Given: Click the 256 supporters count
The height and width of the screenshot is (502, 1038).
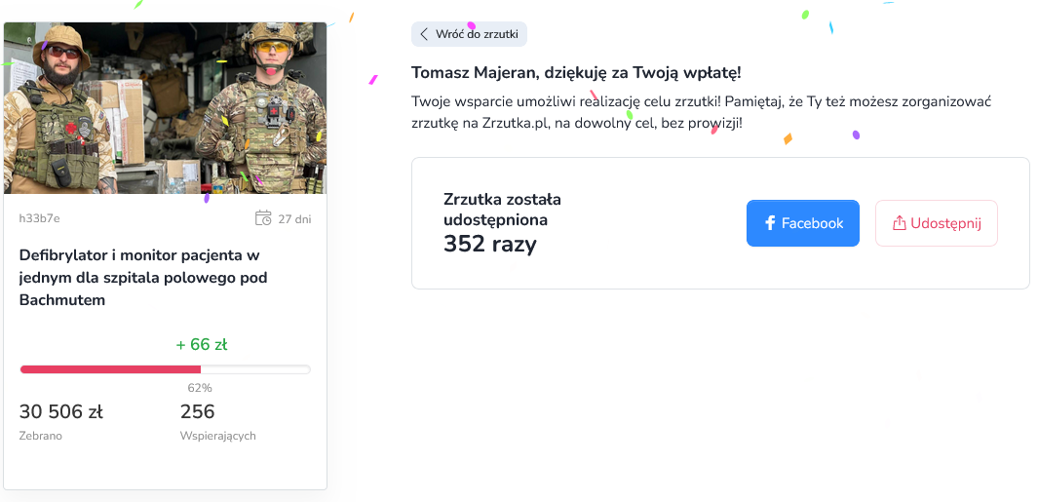Looking at the screenshot, I should point(198,411).
